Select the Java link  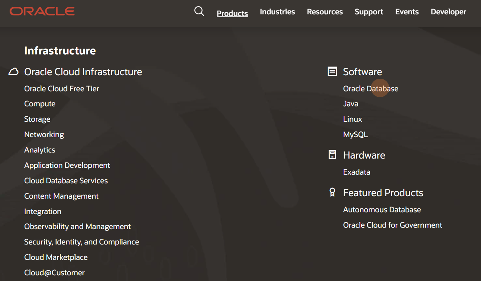tap(350, 104)
